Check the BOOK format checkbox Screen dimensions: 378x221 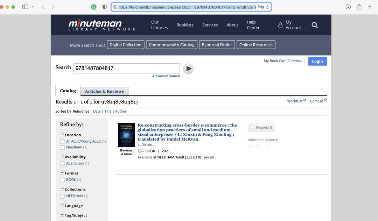click(x=62, y=180)
